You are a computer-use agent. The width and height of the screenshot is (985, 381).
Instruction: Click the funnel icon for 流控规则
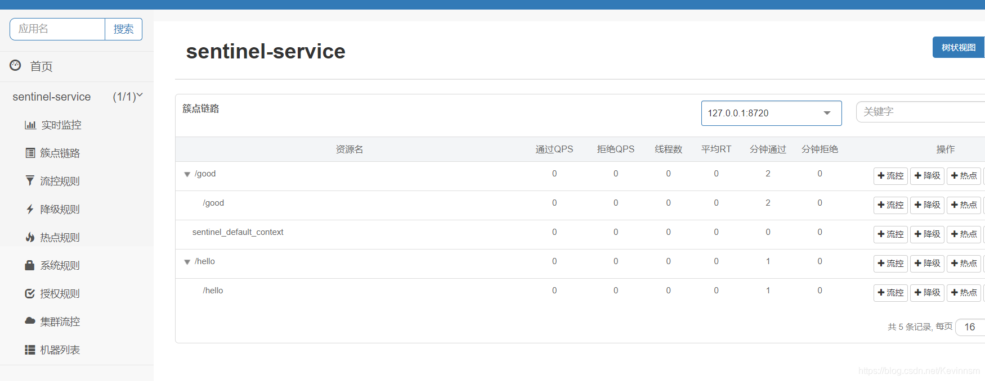point(30,180)
